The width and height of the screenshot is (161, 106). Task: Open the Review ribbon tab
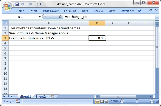point(98,11)
